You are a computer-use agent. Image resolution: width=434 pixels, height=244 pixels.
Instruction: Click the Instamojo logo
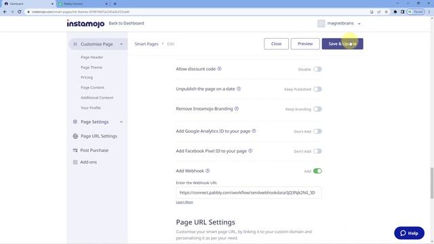coord(85,24)
